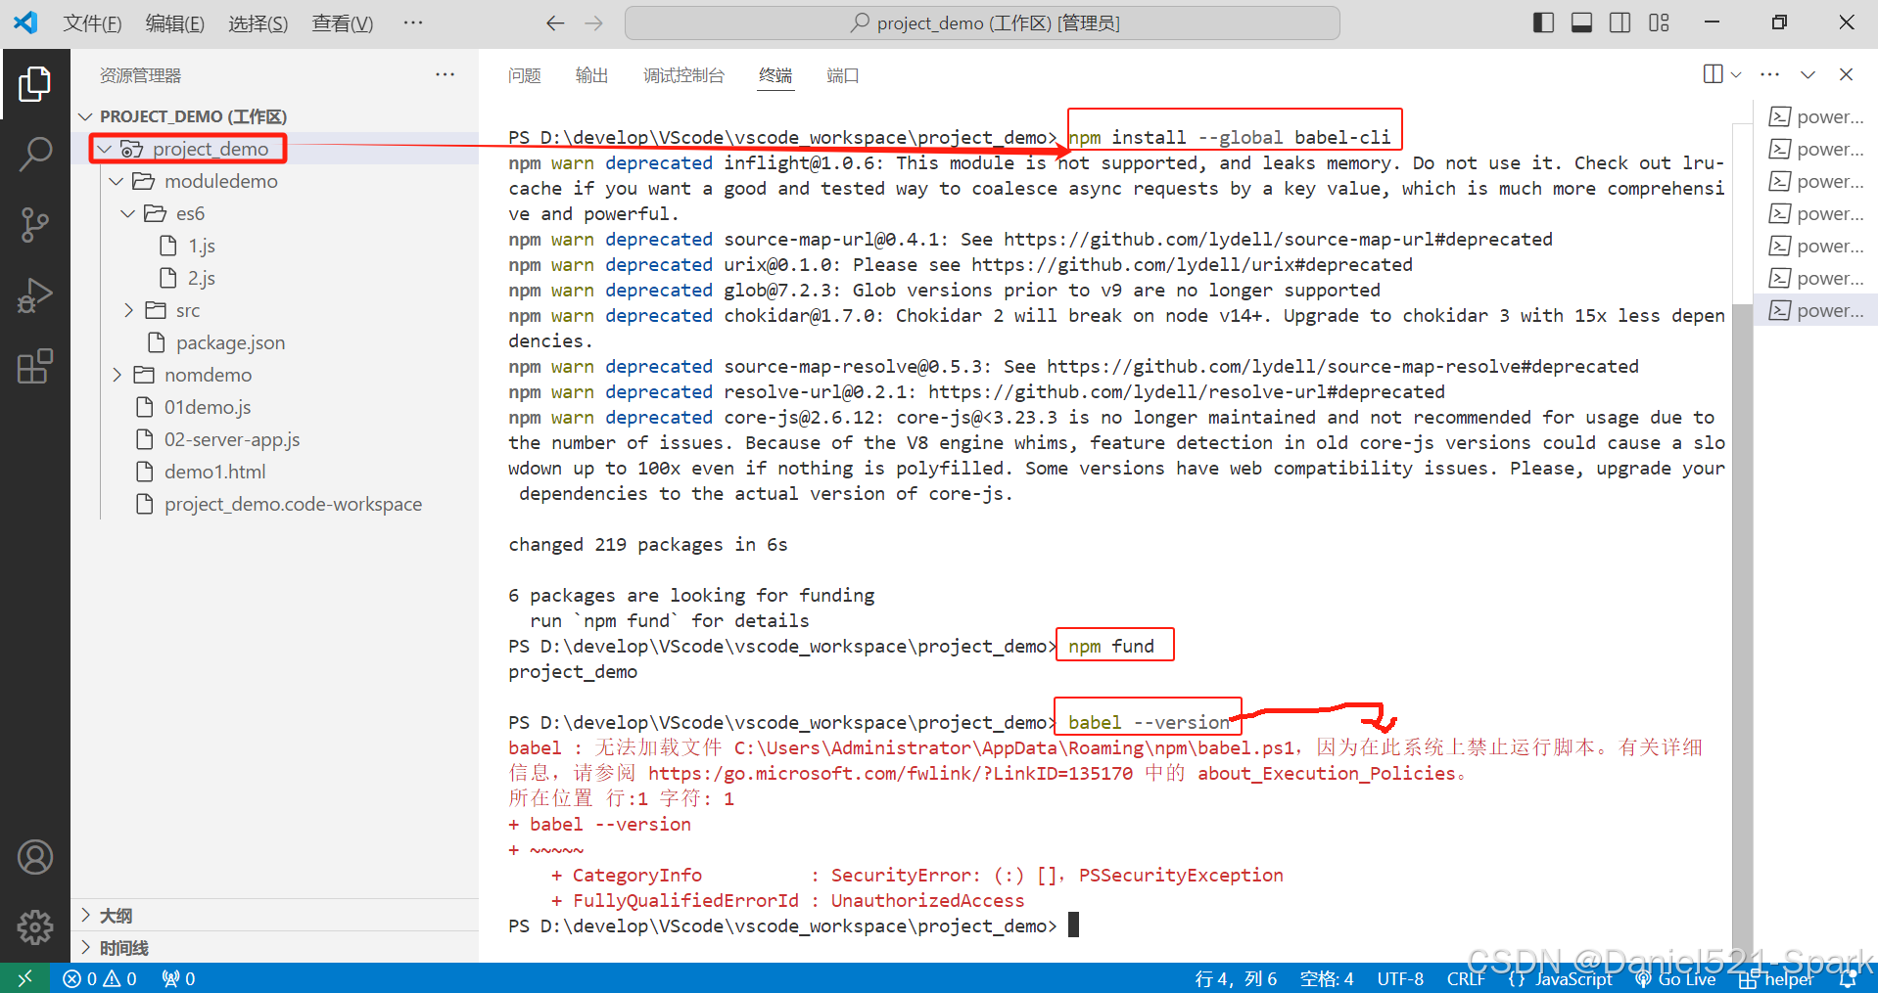Open the Manage gear icon
The image size is (1878, 993).
click(x=35, y=925)
